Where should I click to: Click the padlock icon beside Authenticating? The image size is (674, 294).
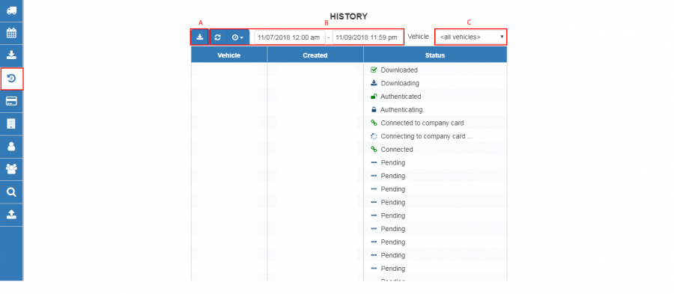pyautogui.click(x=374, y=110)
